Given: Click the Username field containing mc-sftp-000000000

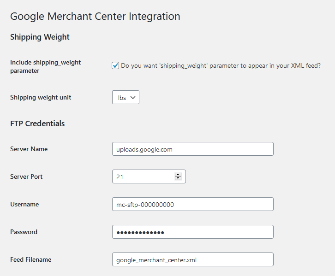Looking at the screenshot, I should tap(192, 204).
